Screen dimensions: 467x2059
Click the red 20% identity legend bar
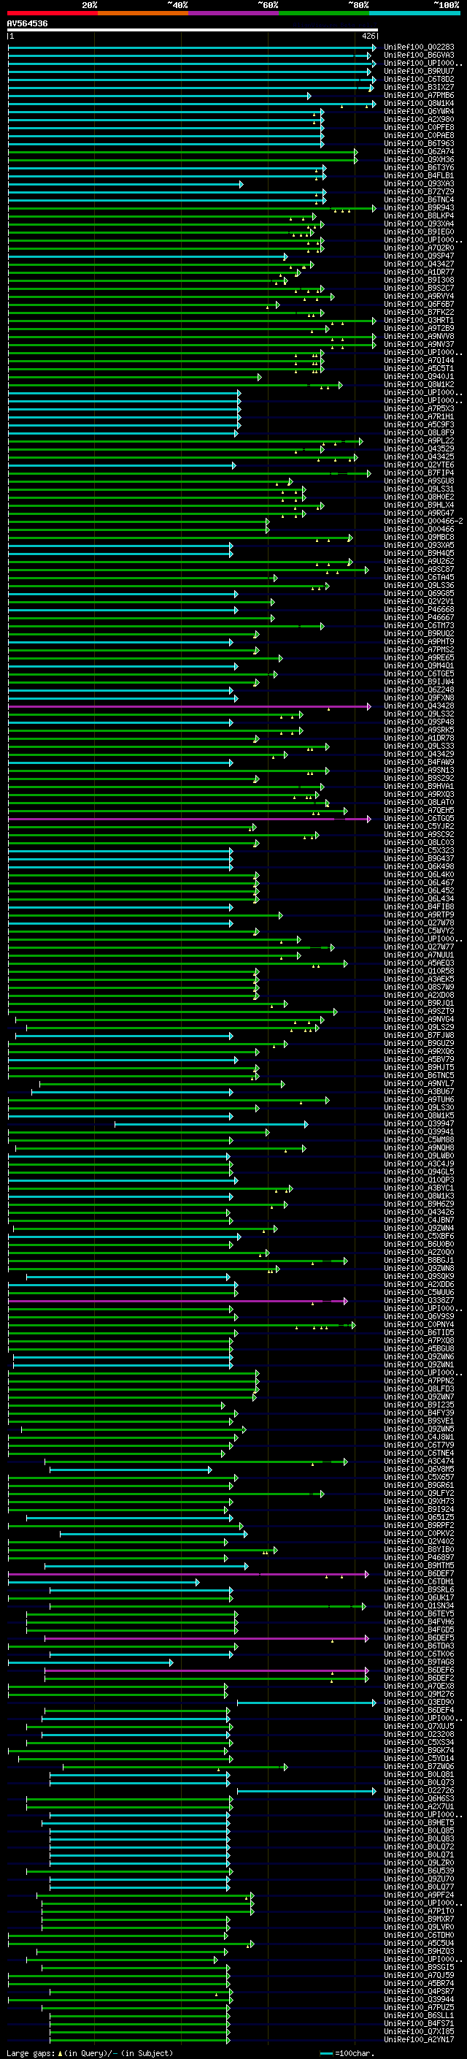(x=52, y=13)
